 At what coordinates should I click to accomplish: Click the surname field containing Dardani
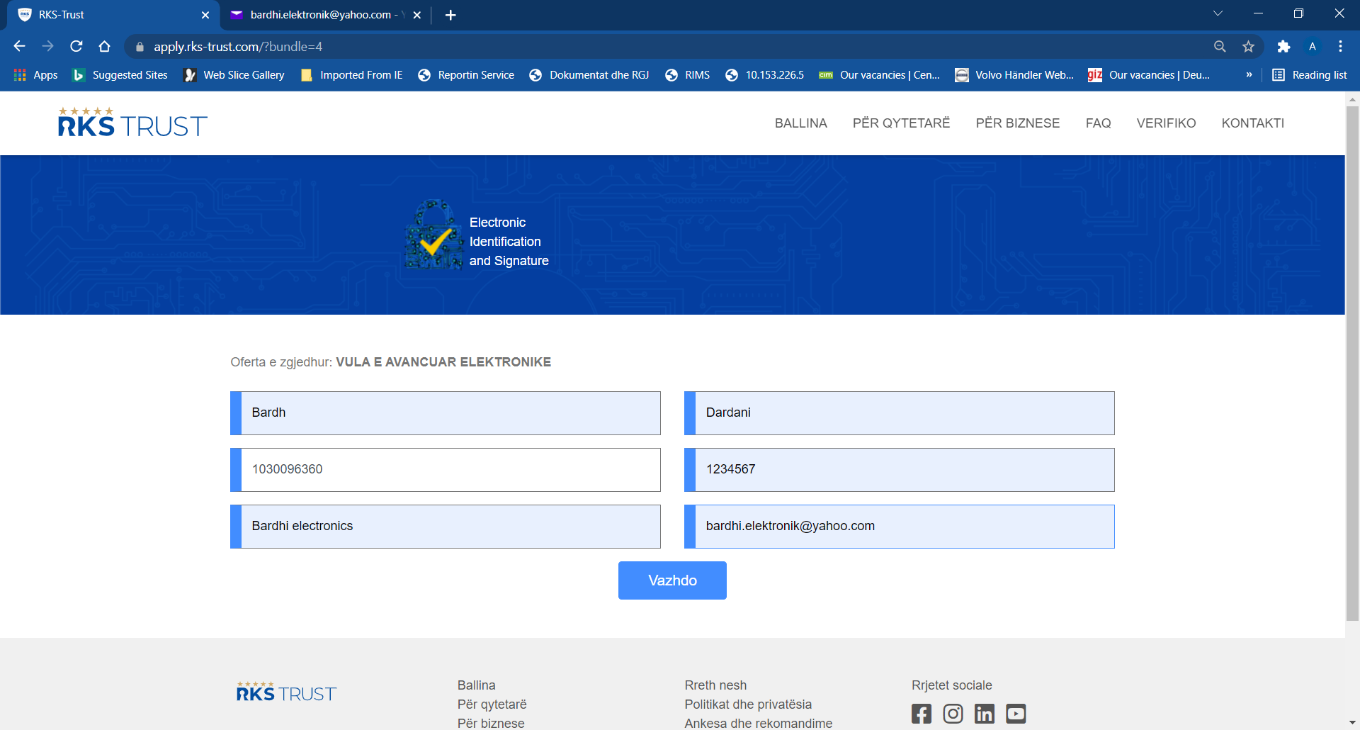(900, 413)
